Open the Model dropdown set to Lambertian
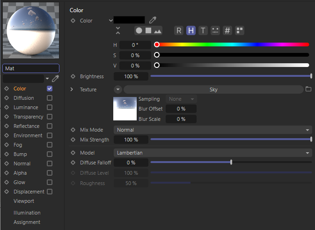The width and height of the screenshot is (315, 230). 212,153
